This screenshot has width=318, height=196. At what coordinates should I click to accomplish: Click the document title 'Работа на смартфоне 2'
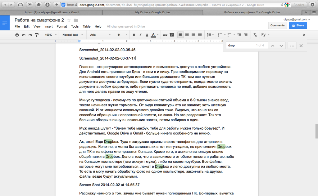39,20
